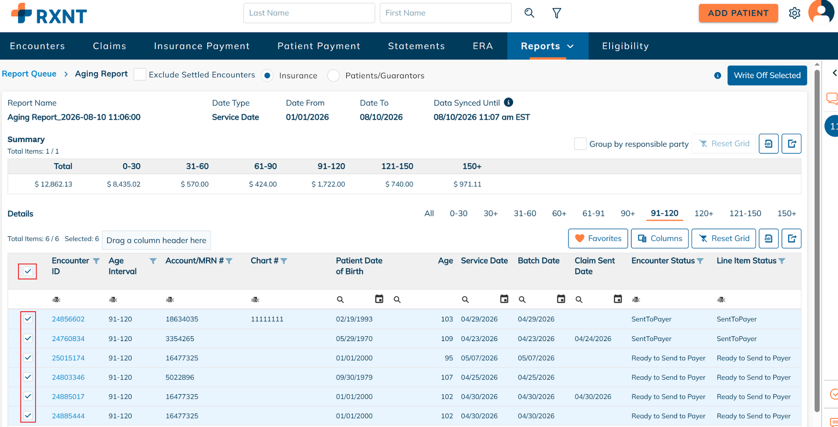The width and height of the screenshot is (838, 427).
Task: Open the Columns chooser
Action: coord(660,238)
